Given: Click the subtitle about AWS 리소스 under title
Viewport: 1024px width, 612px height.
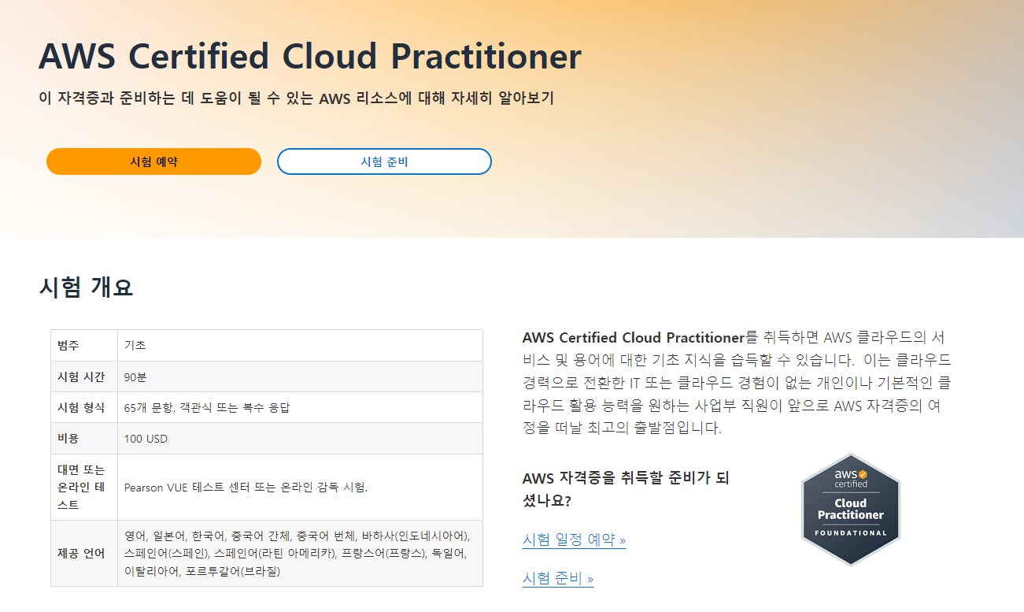Looking at the screenshot, I should (297, 99).
